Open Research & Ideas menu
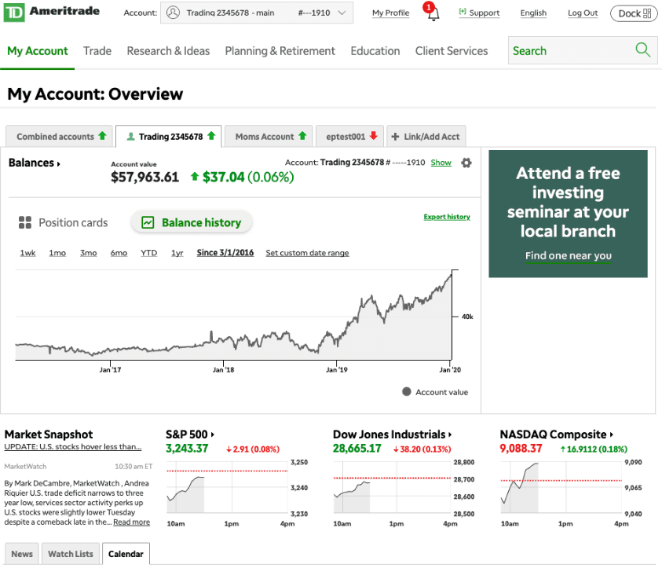The width and height of the screenshot is (662, 568). pyautogui.click(x=168, y=51)
